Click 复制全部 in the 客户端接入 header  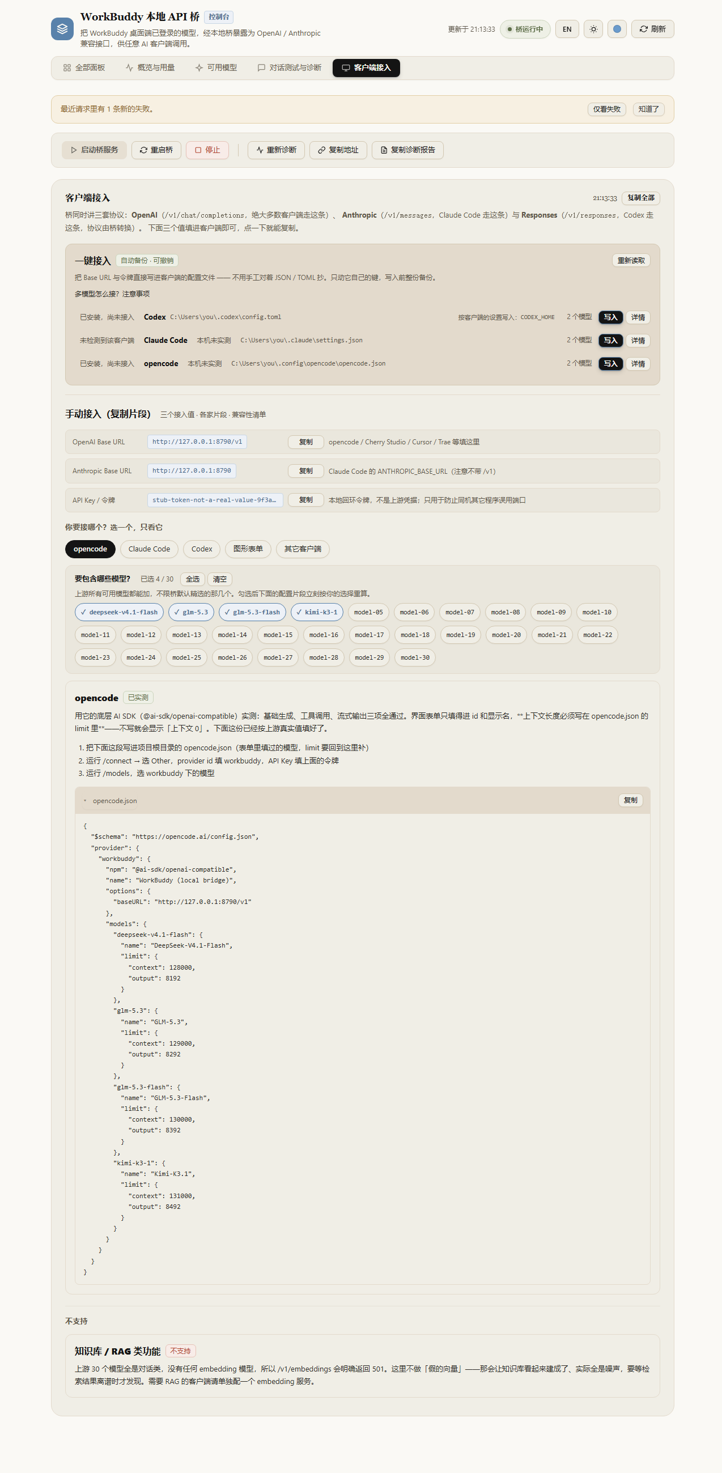pyautogui.click(x=641, y=198)
